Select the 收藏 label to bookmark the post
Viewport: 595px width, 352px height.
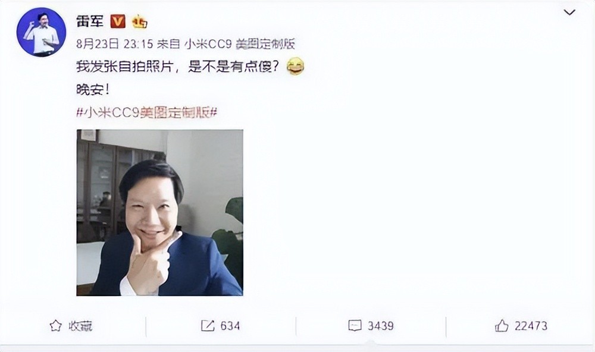coord(80,326)
